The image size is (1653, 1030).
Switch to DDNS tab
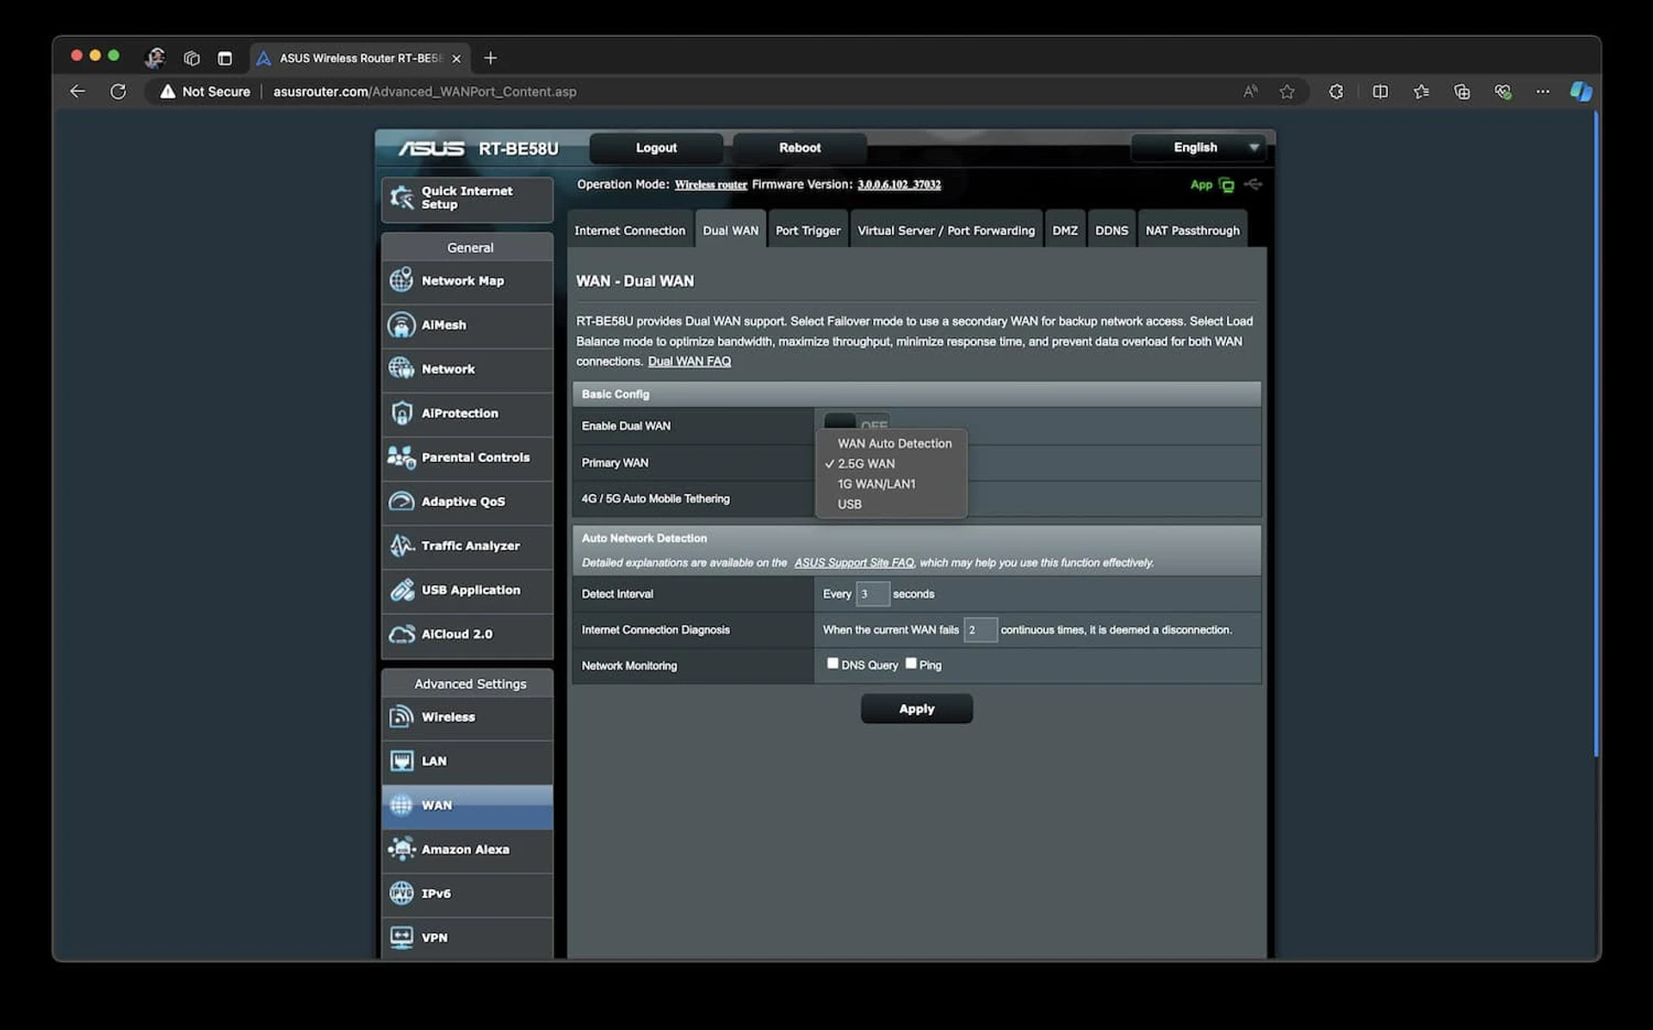pyautogui.click(x=1111, y=230)
